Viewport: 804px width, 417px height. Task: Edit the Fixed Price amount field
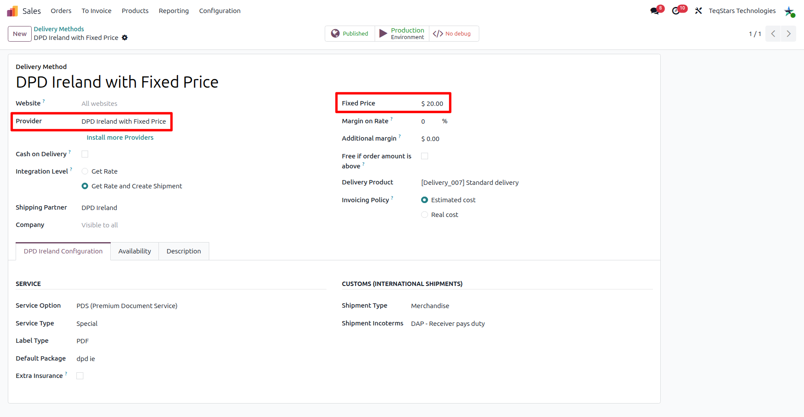pyautogui.click(x=432, y=104)
